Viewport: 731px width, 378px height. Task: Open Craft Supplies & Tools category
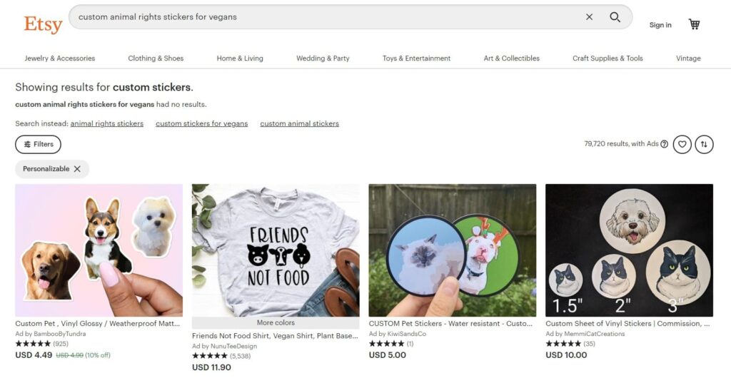click(608, 58)
